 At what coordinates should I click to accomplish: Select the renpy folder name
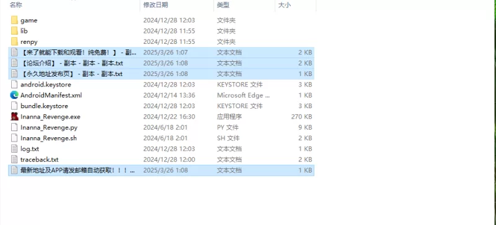pos(29,41)
